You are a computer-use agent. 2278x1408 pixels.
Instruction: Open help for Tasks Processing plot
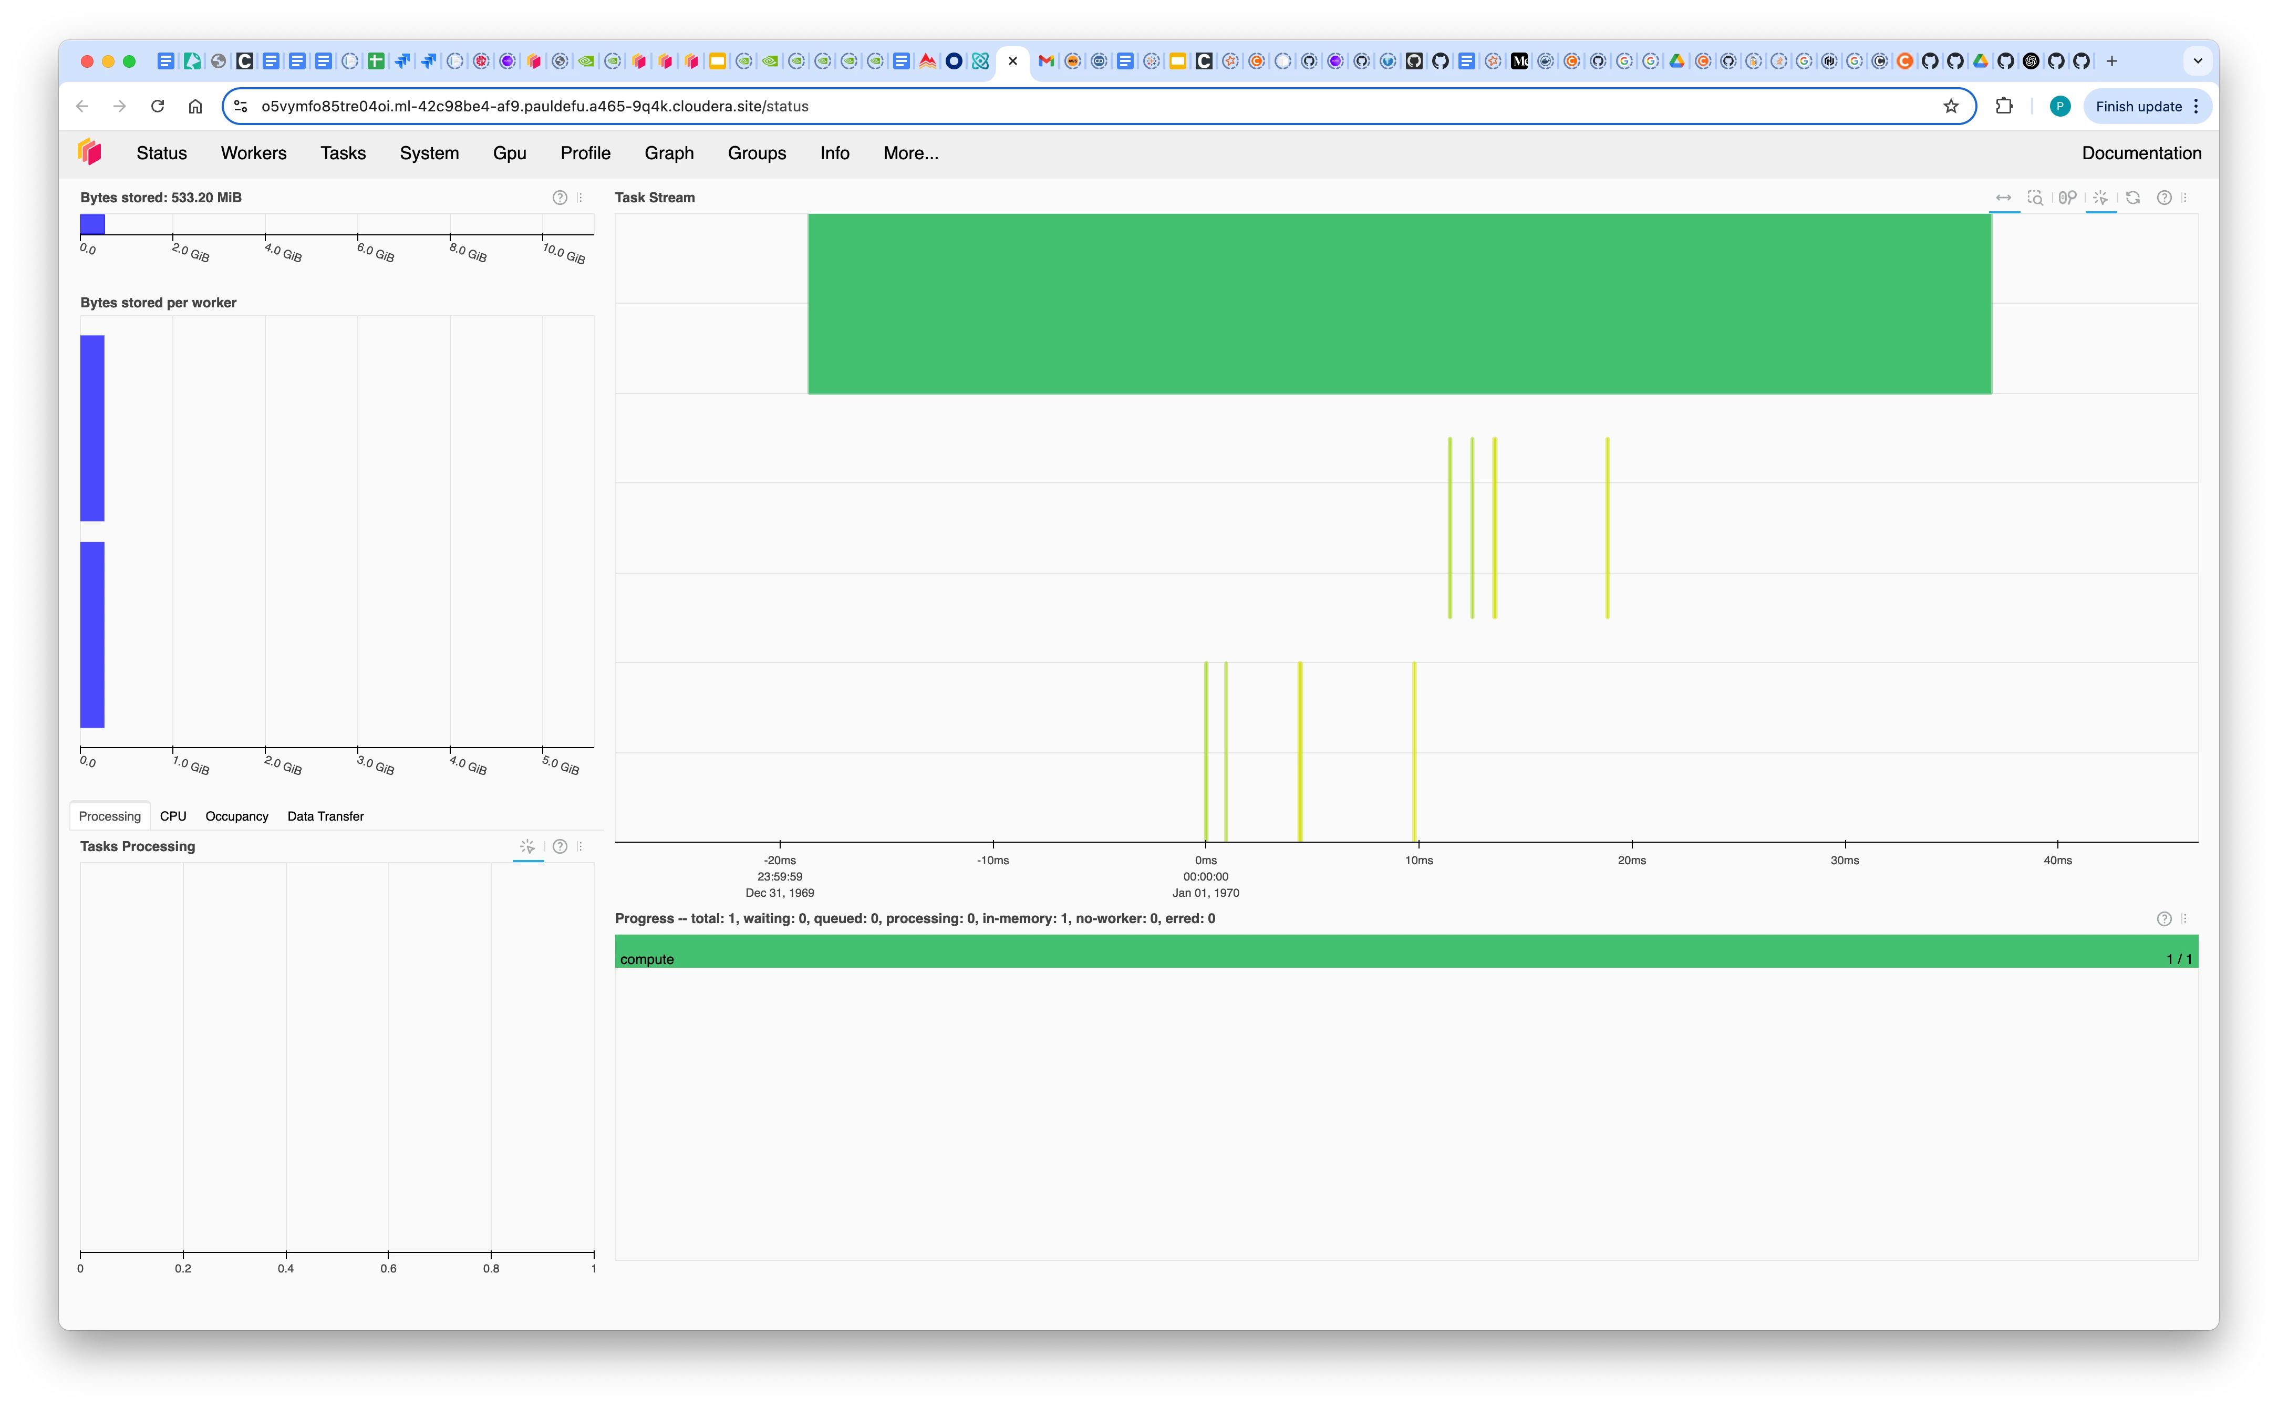560,846
